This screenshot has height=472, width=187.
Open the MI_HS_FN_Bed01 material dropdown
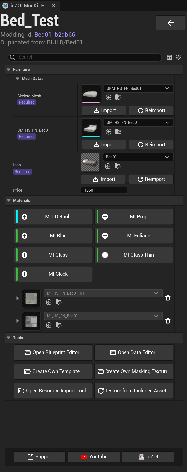point(103,316)
